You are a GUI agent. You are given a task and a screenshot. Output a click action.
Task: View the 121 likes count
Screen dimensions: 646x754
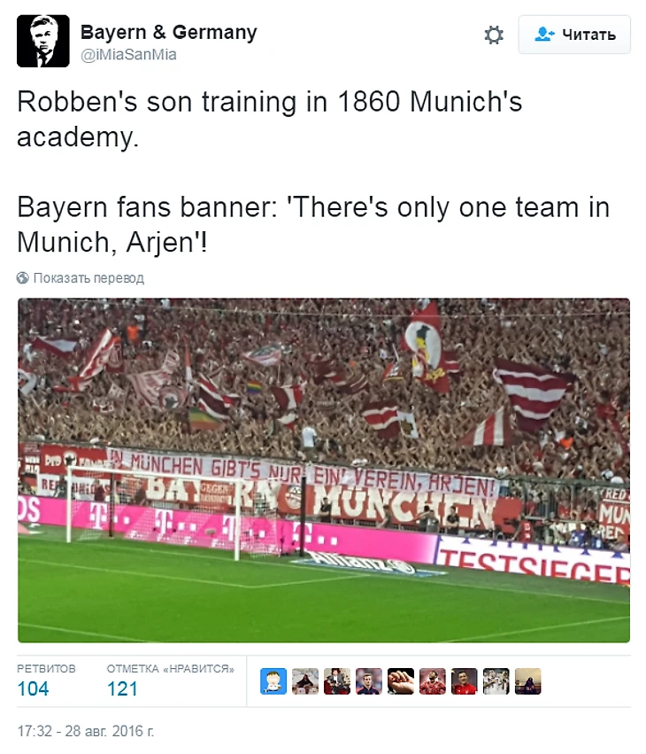tap(122, 688)
